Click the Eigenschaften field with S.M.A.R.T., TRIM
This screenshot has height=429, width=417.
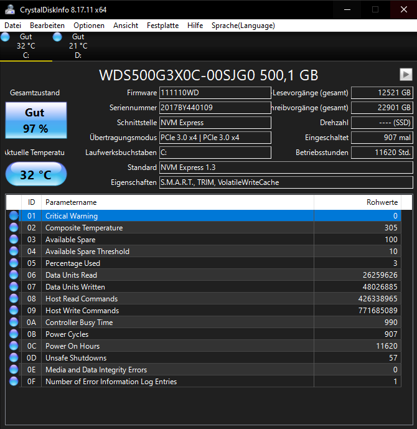(x=286, y=182)
